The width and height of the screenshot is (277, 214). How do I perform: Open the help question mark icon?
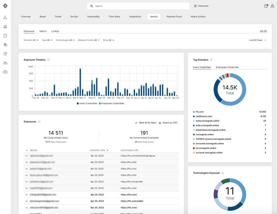266,6
